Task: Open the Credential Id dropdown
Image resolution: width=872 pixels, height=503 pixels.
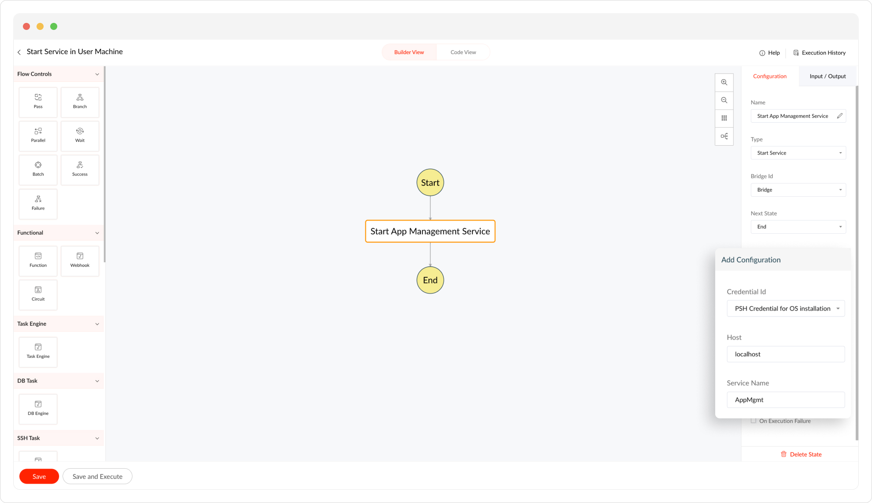Action: click(x=786, y=308)
